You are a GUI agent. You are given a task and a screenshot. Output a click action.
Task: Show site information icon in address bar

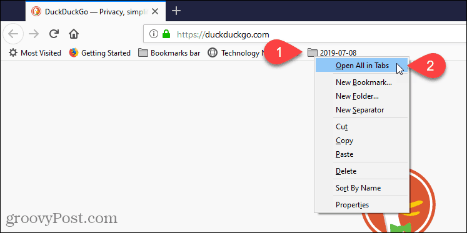click(x=153, y=34)
